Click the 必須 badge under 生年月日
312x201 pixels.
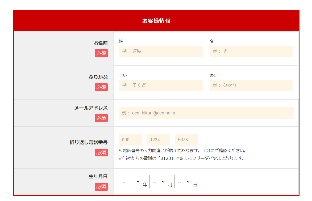101,187
